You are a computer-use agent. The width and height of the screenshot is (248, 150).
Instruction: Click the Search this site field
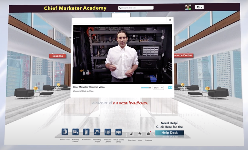(136, 8)
